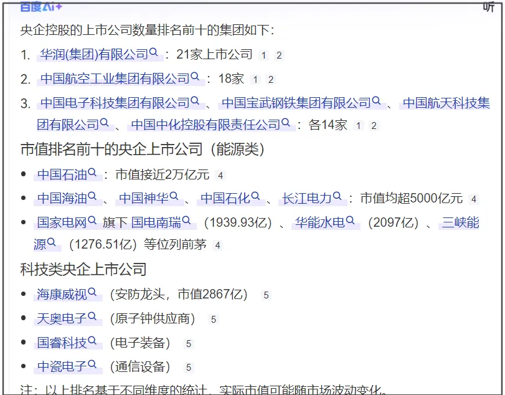
Task: Click the text (安防龙头,市值2867亿)
Action: point(179,295)
